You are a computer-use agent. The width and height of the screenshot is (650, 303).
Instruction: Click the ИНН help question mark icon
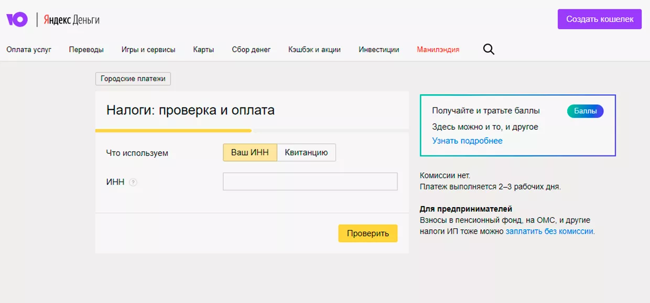click(133, 183)
